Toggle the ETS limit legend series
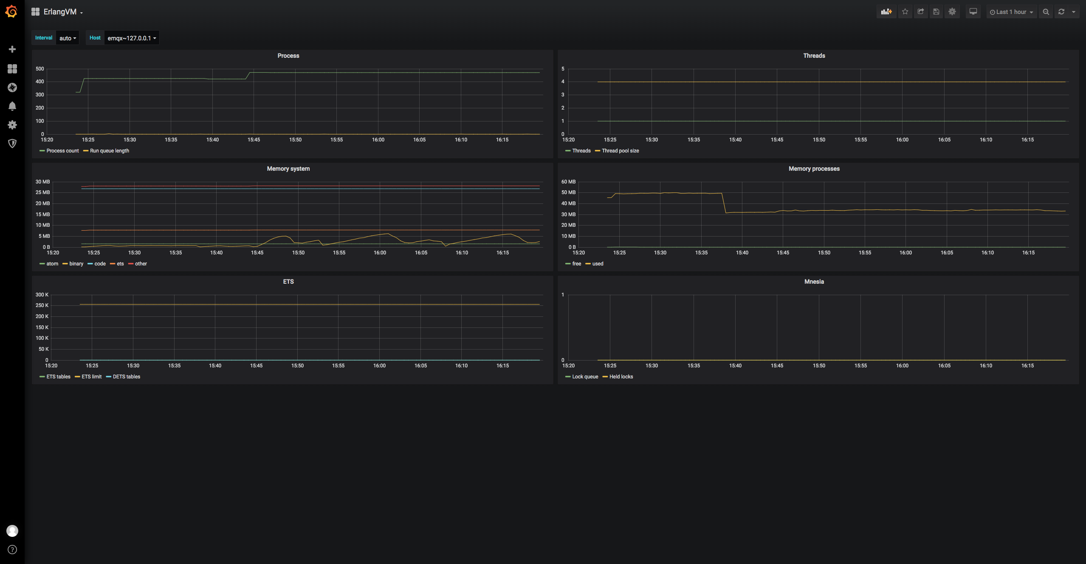 click(91, 377)
